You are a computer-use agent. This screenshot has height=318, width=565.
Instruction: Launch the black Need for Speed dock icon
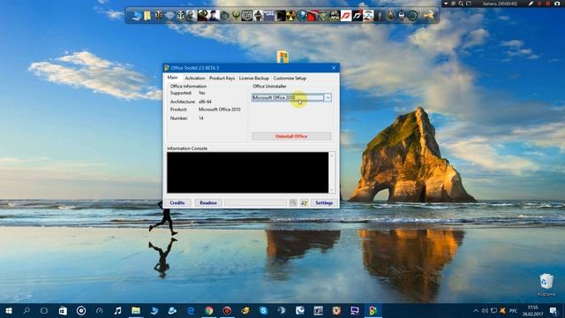click(358, 16)
